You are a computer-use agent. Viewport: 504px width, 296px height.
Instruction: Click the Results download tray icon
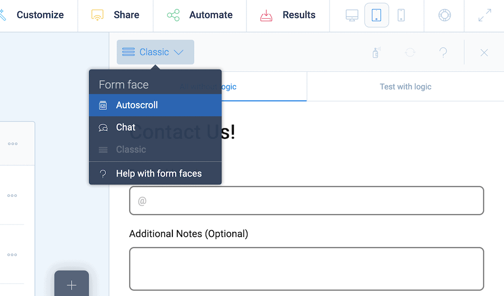266,15
